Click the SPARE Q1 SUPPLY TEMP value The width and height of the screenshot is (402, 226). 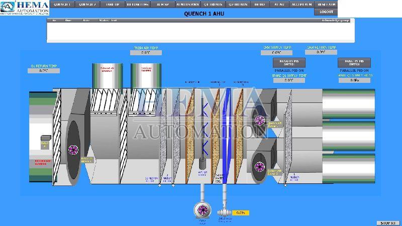(289, 80)
